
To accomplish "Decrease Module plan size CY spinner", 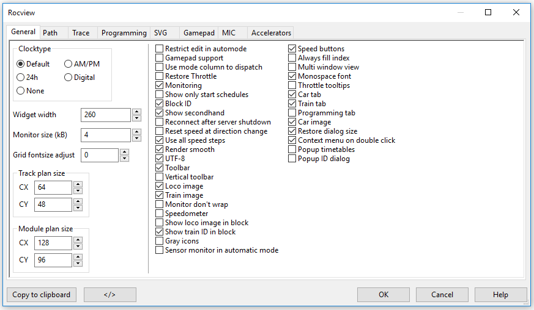I will 78,264.
